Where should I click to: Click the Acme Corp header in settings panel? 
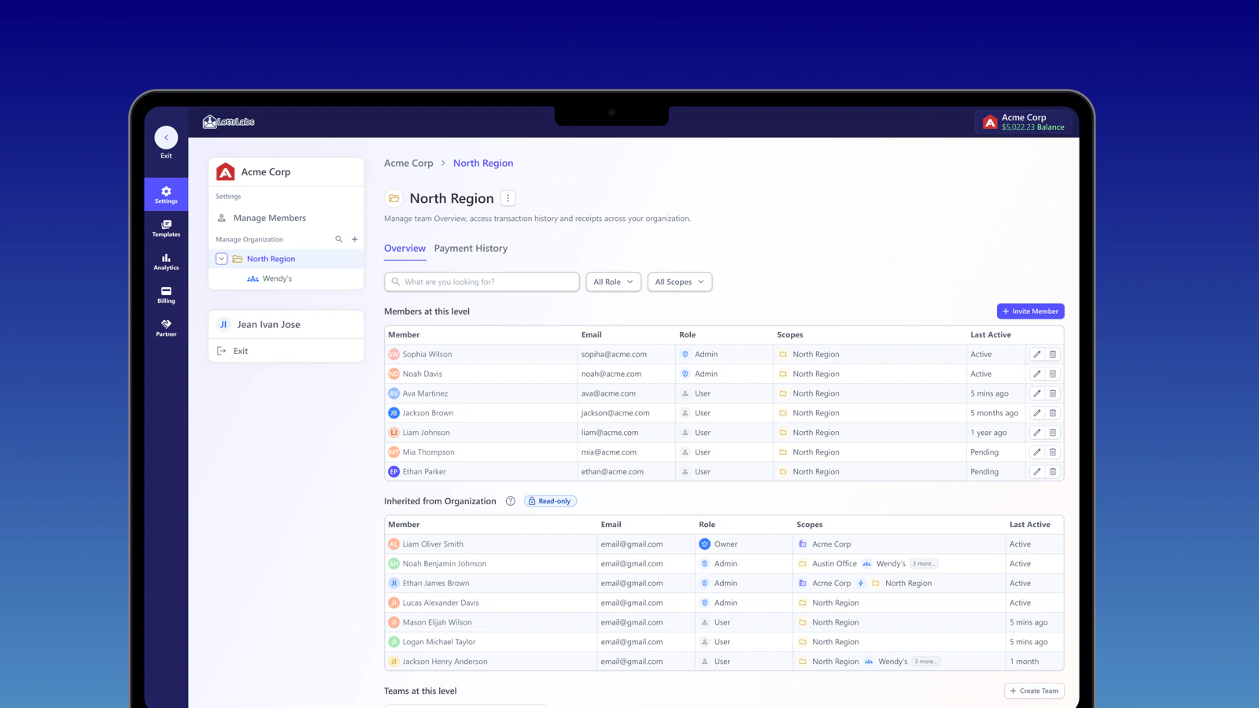(x=286, y=171)
